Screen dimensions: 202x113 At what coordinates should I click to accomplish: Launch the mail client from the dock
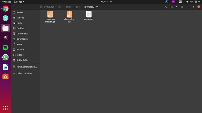pyautogui.click(x=5, y=18)
